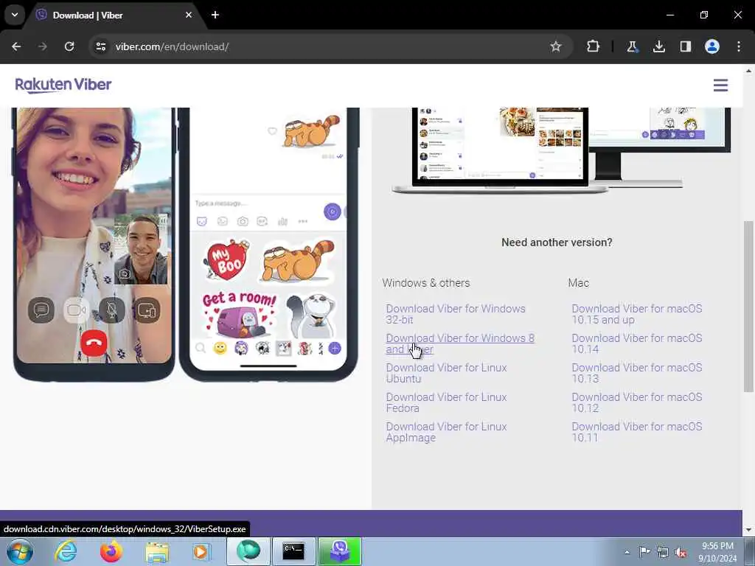
Task: Click the Rakuten Viber logo
Action: coord(63,85)
